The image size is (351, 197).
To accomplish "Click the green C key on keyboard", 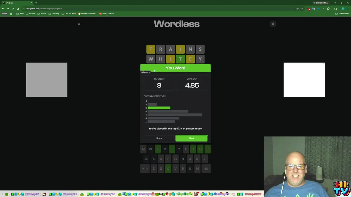I will point(168,169).
